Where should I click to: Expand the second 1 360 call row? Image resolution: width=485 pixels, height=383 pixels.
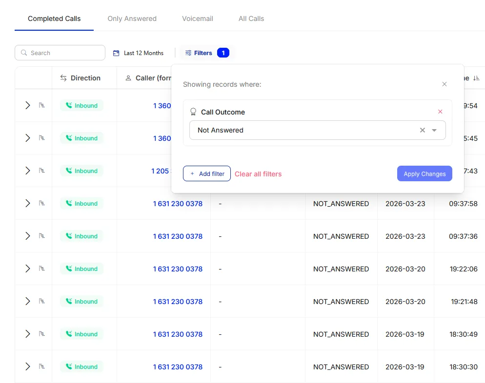pyautogui.click(x=27, y=138)
